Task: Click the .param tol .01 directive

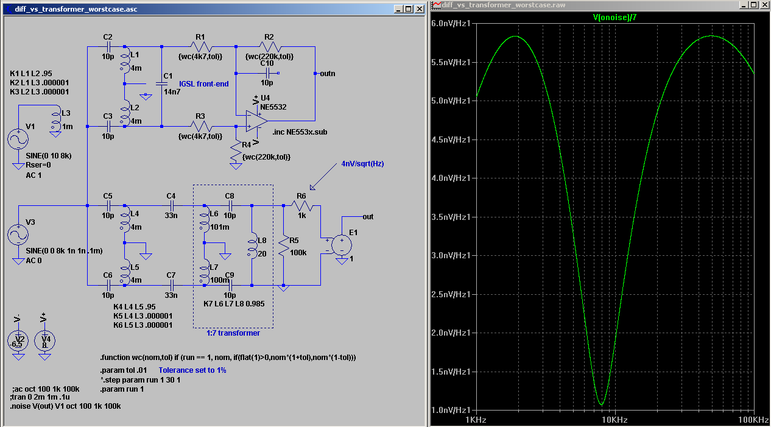Action: [x=122, y=370]
